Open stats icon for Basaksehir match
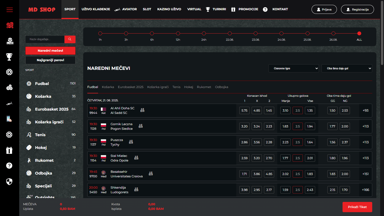Viewport: 384px width, 216px height. pyautogui.click(x=151, y=174)
